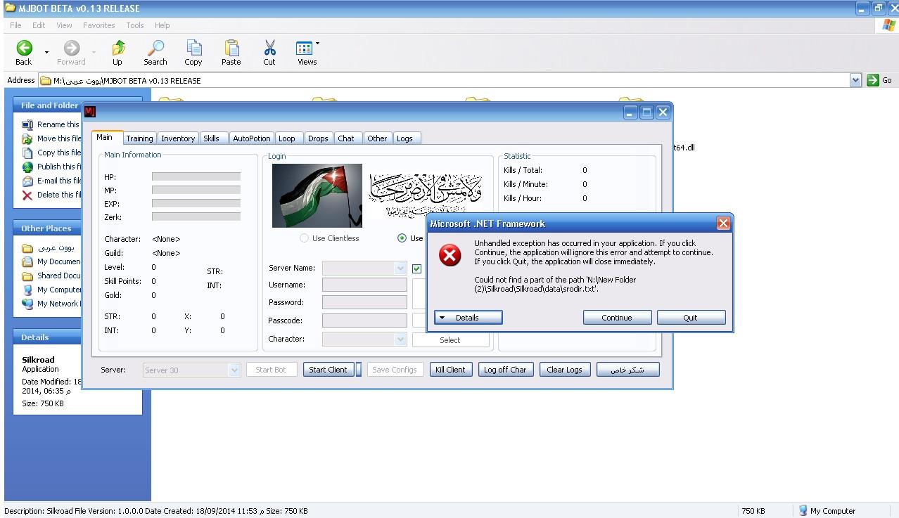Switch to the Training tab
The height and width of the screenshot is (518, 899).
pyautogui.click(x=139, y=138)
